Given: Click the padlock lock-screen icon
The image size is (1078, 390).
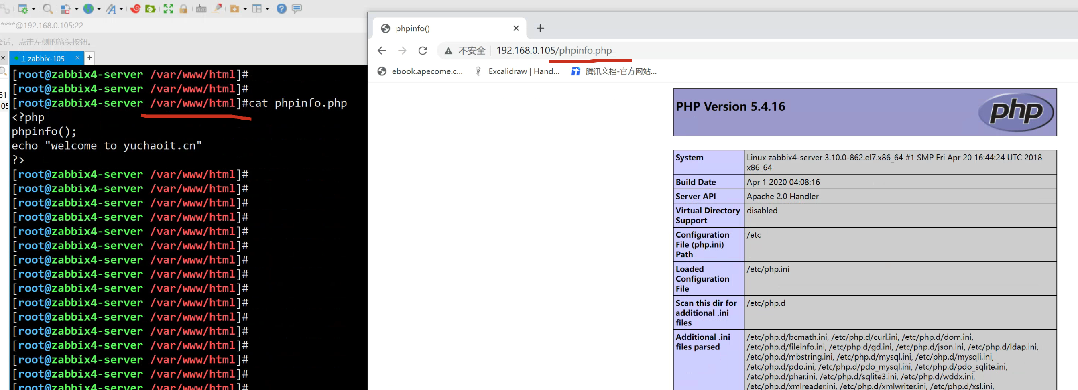Looking at the screenshot, I should 183,9.
